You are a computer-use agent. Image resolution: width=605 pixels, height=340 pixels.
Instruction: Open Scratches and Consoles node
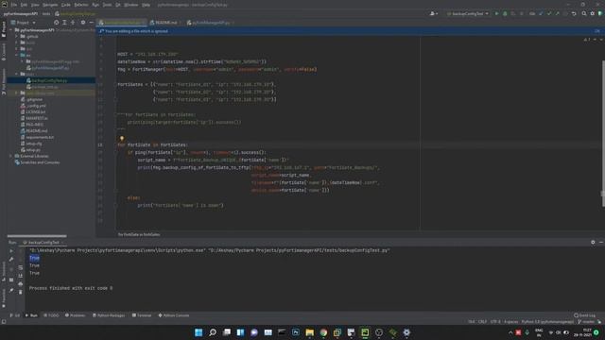tap(37, 162)
